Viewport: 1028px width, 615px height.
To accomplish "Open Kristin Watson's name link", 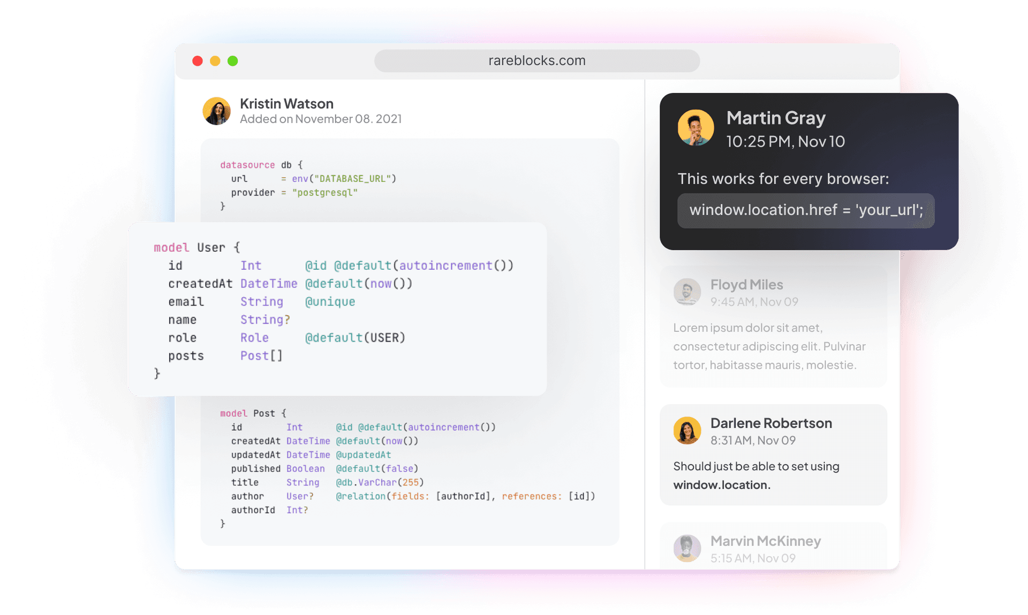I will (286, 103).
